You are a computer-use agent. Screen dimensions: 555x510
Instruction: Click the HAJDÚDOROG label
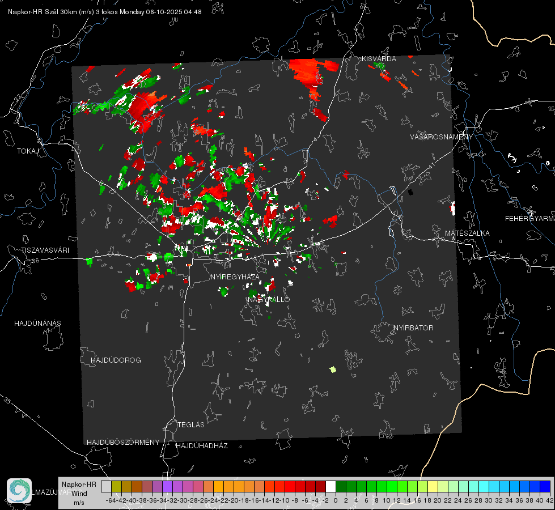[116, 360]
